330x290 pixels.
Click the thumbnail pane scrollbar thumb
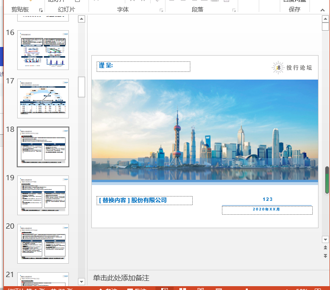click(x=81, y=87)
